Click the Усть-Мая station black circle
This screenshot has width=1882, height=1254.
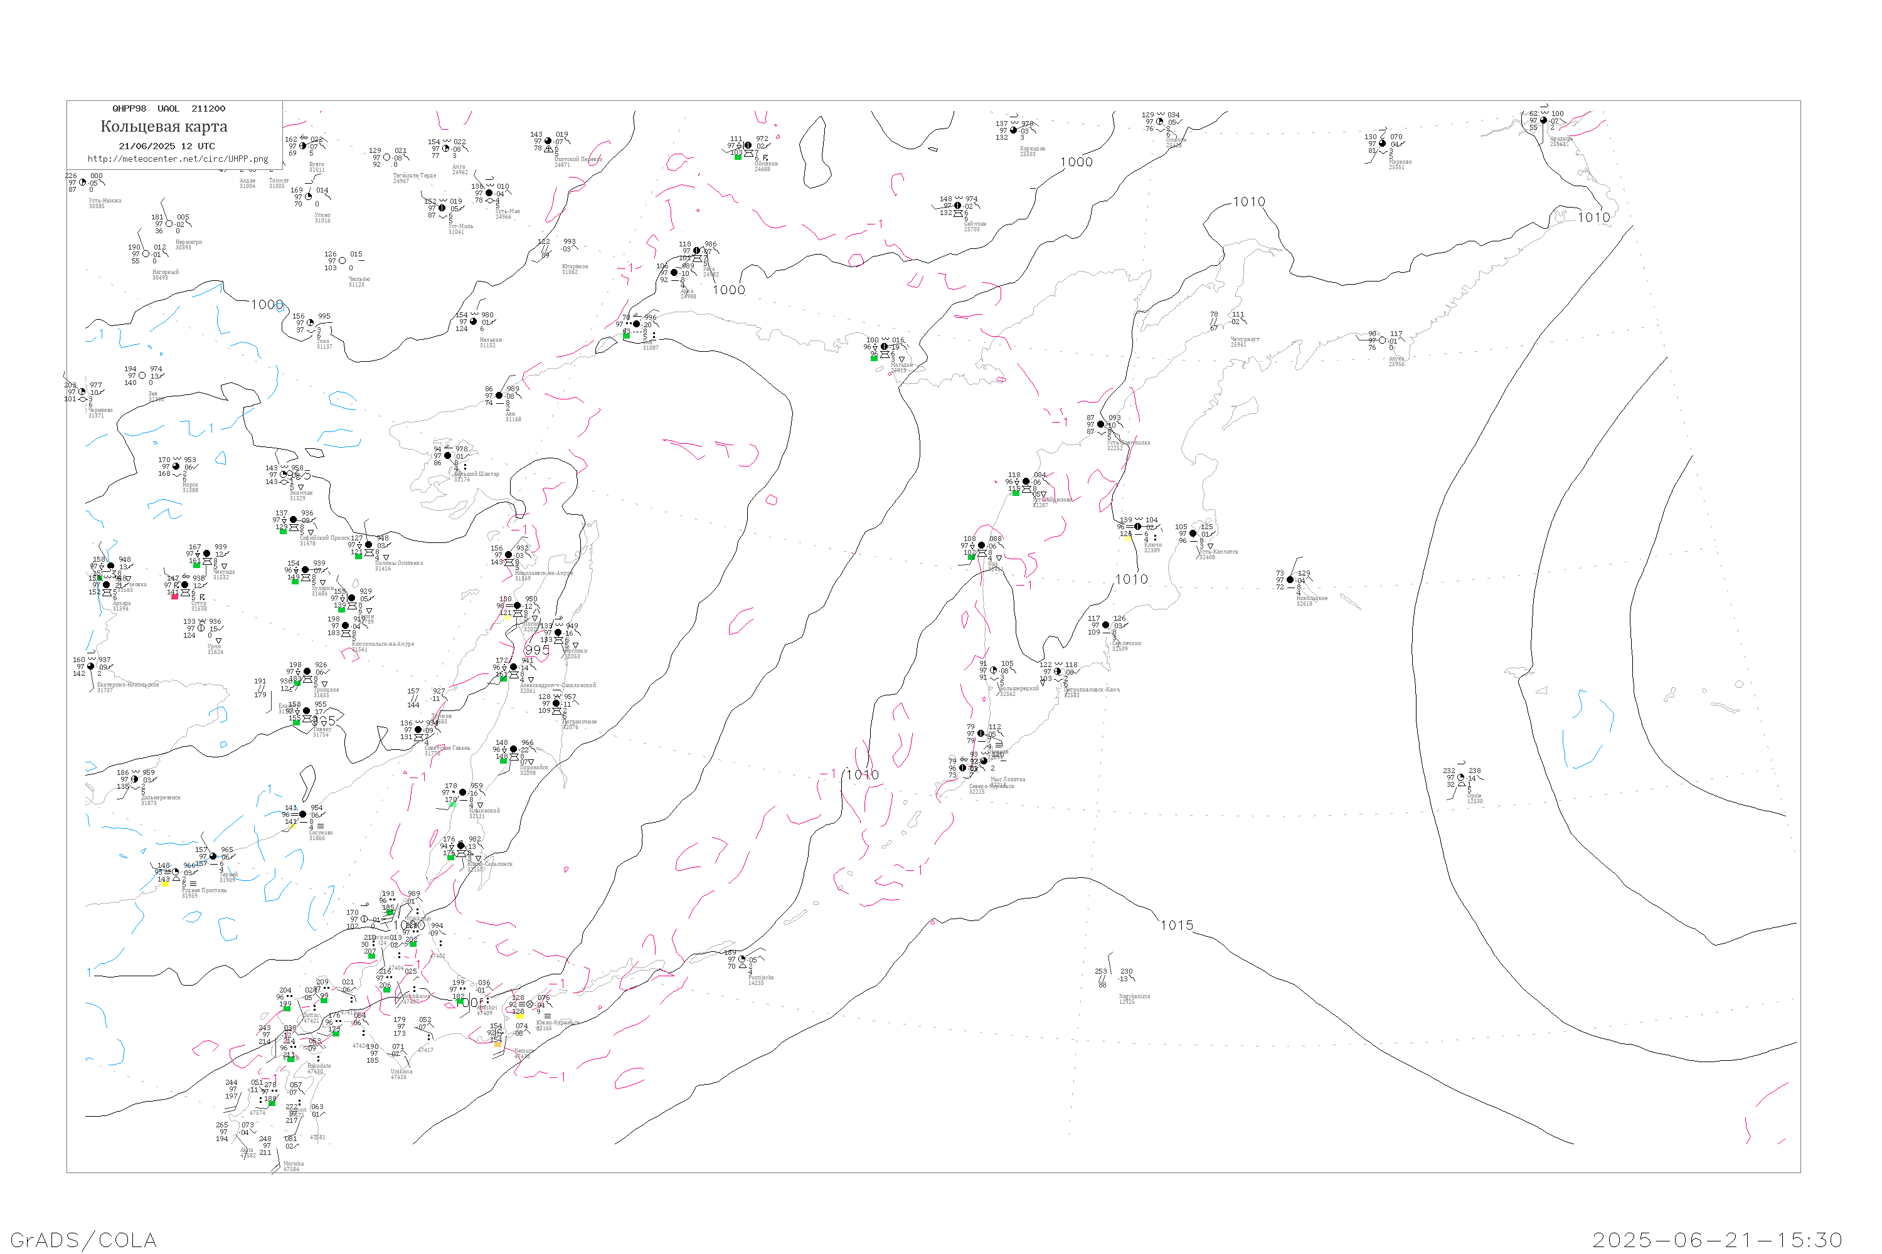490,192
